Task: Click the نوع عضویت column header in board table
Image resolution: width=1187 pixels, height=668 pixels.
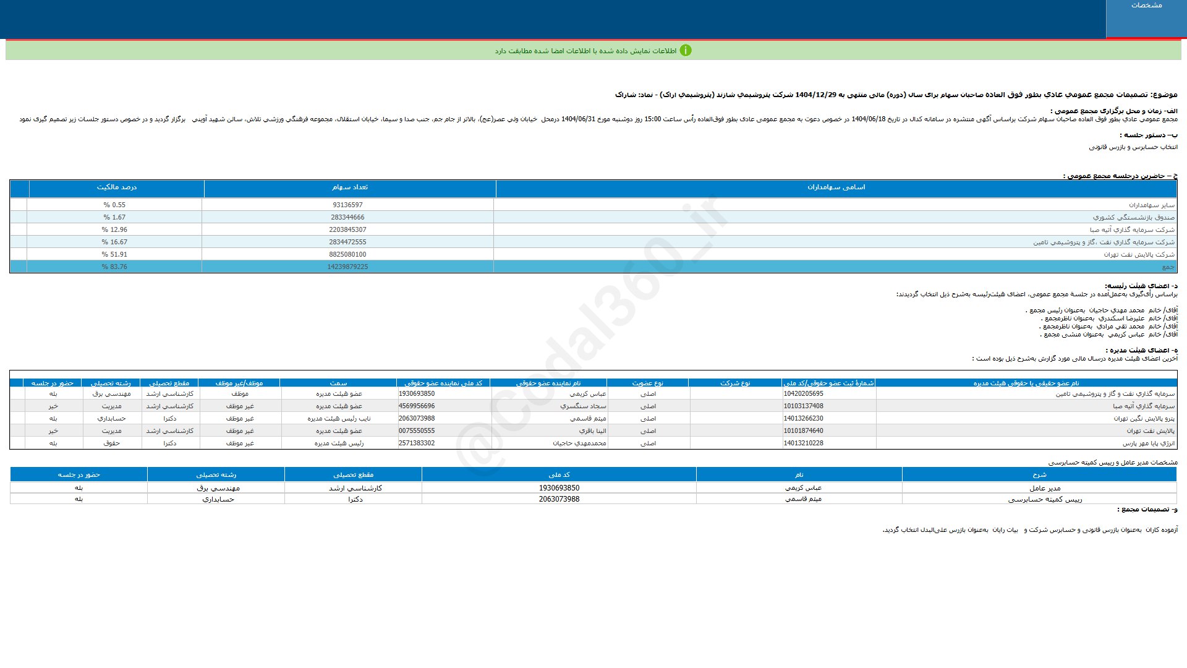Action: (x=647, y=383)
